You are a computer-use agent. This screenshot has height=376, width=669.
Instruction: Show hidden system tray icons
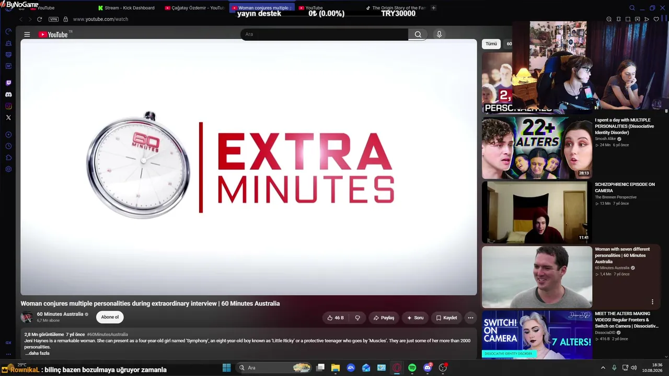603,368
